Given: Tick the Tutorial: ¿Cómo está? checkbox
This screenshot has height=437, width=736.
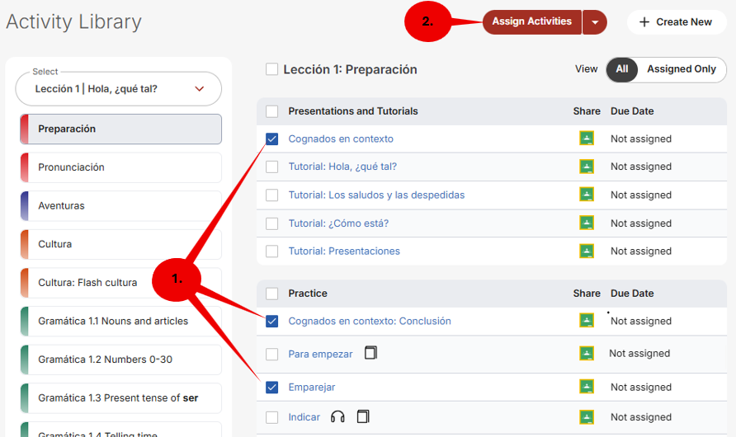Looking at the screenshot, I should [x=271, y=223].
